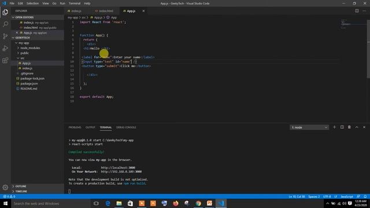This screenshot has height=208, width=370.
Task: Open the Extensions view
Action: coord(5,60)
